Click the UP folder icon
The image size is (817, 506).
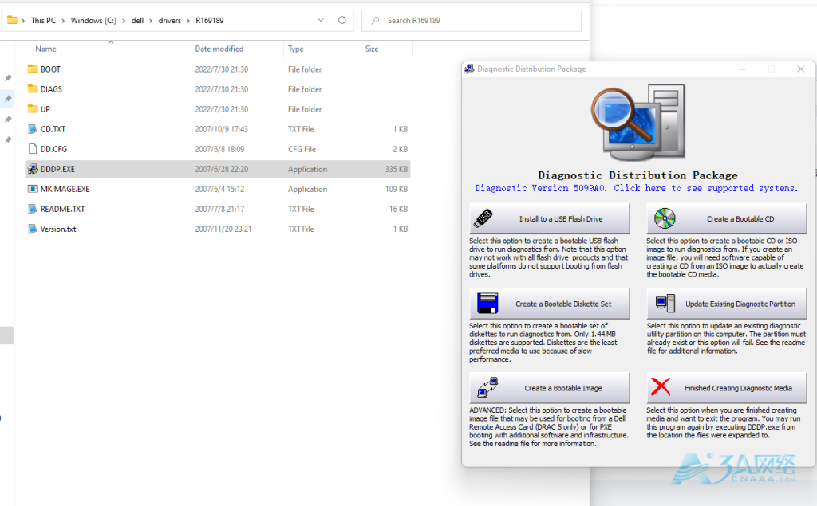pyautogui.click(x=33, y=109)
